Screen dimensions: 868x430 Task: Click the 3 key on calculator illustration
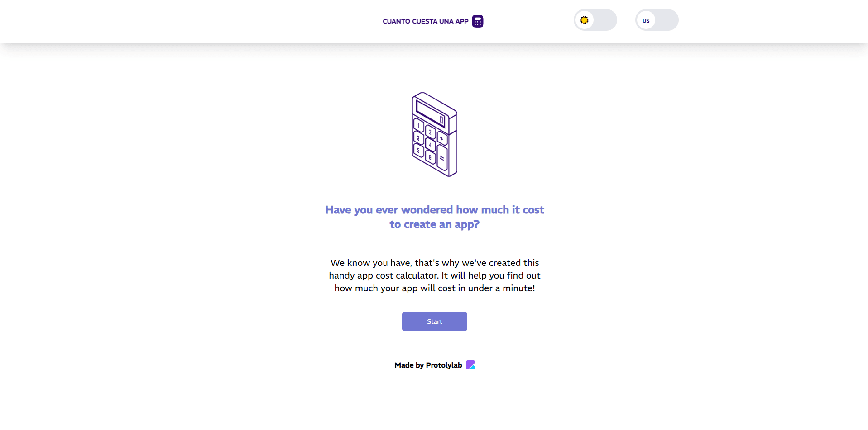coord(419,138)
